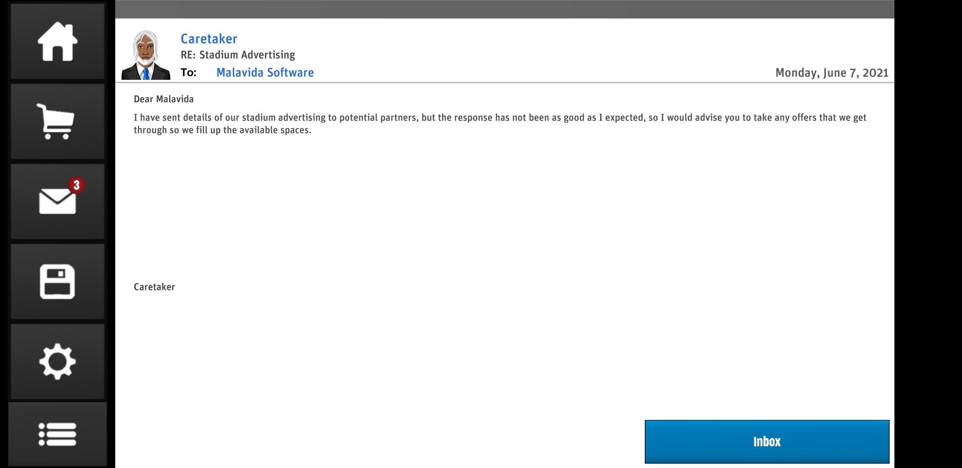
Task: Open settings gear icon
Action: point(57,361)
